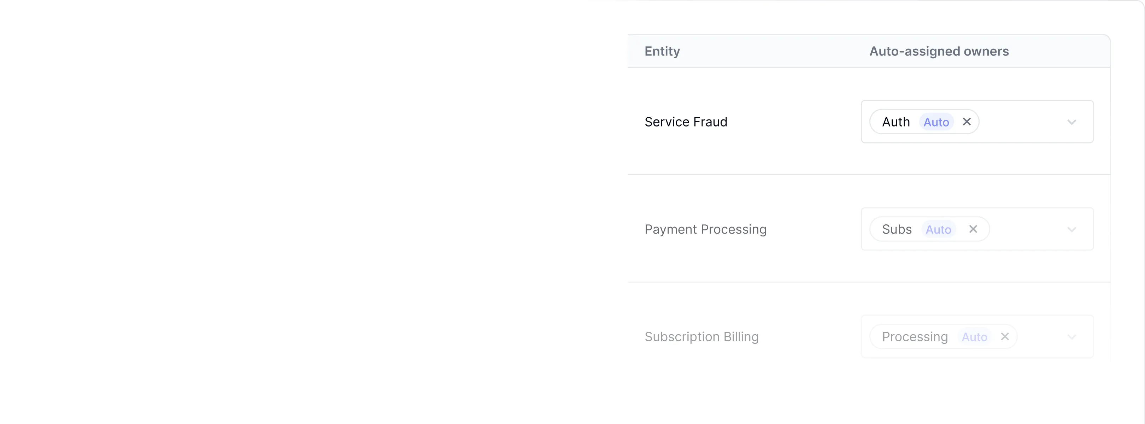Click the Auto badge on the Auth chip

coord(936,121)
